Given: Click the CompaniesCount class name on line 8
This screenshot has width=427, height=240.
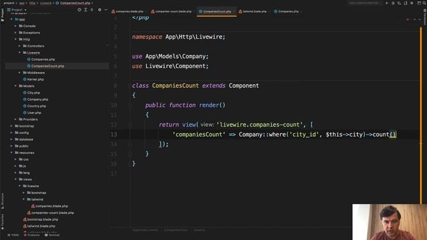Looking at the screenshot, I should tap(175, 86).
